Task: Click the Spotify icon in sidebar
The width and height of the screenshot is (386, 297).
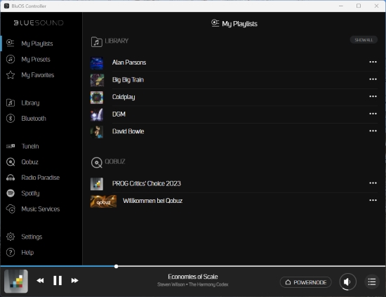Action: [x=11, y=193]
